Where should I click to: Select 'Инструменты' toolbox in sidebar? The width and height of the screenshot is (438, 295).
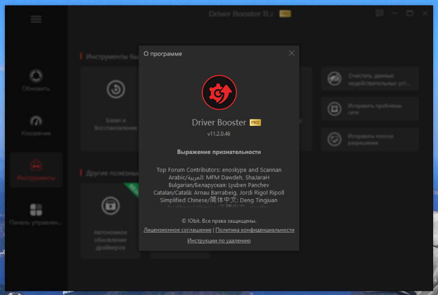coord(36,170)
